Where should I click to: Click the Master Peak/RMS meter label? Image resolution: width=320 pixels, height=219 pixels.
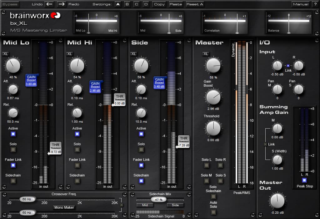coord(242,193)
